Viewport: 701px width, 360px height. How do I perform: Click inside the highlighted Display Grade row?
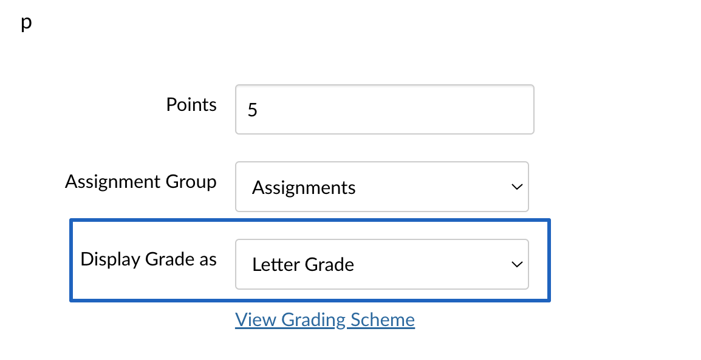(310, 260)
